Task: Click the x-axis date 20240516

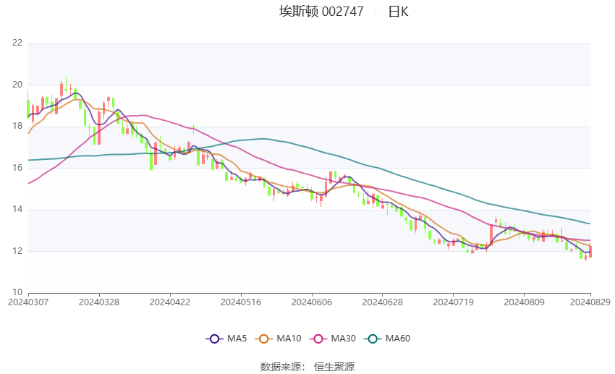Action: (241, 302)
